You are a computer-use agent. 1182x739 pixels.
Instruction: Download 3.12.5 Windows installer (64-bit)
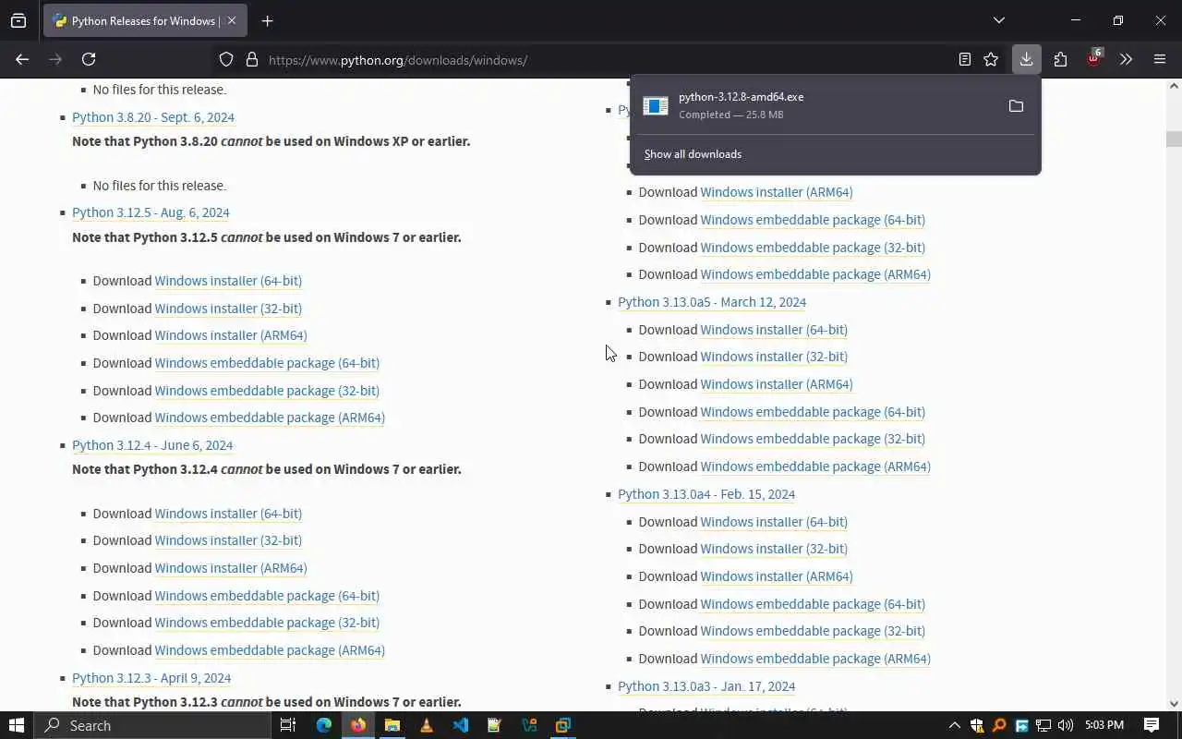(x=228, y=281)
